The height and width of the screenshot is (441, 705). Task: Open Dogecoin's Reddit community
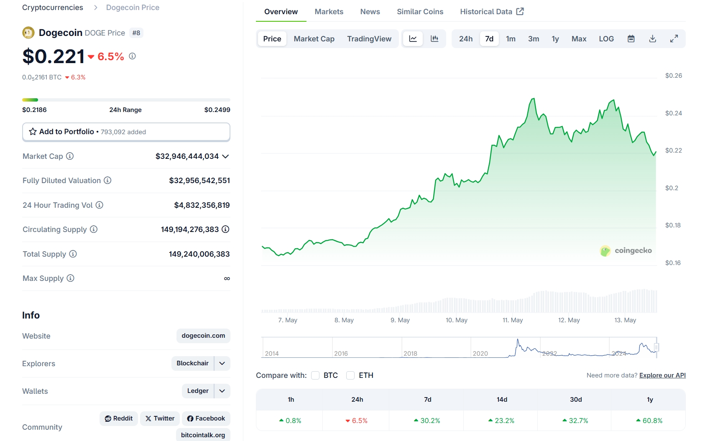(118, 418)
